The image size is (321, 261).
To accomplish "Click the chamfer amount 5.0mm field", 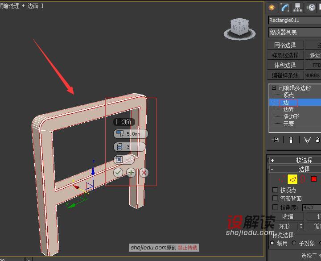I will pyautogui.click(x=134, y=134).
